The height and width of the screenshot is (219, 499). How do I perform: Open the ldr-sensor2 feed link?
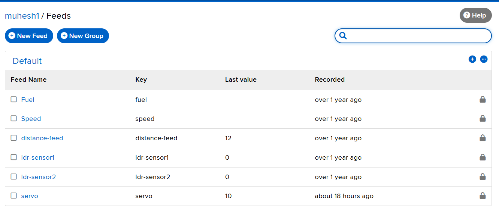pyautogui.click(x=39, y=177)
